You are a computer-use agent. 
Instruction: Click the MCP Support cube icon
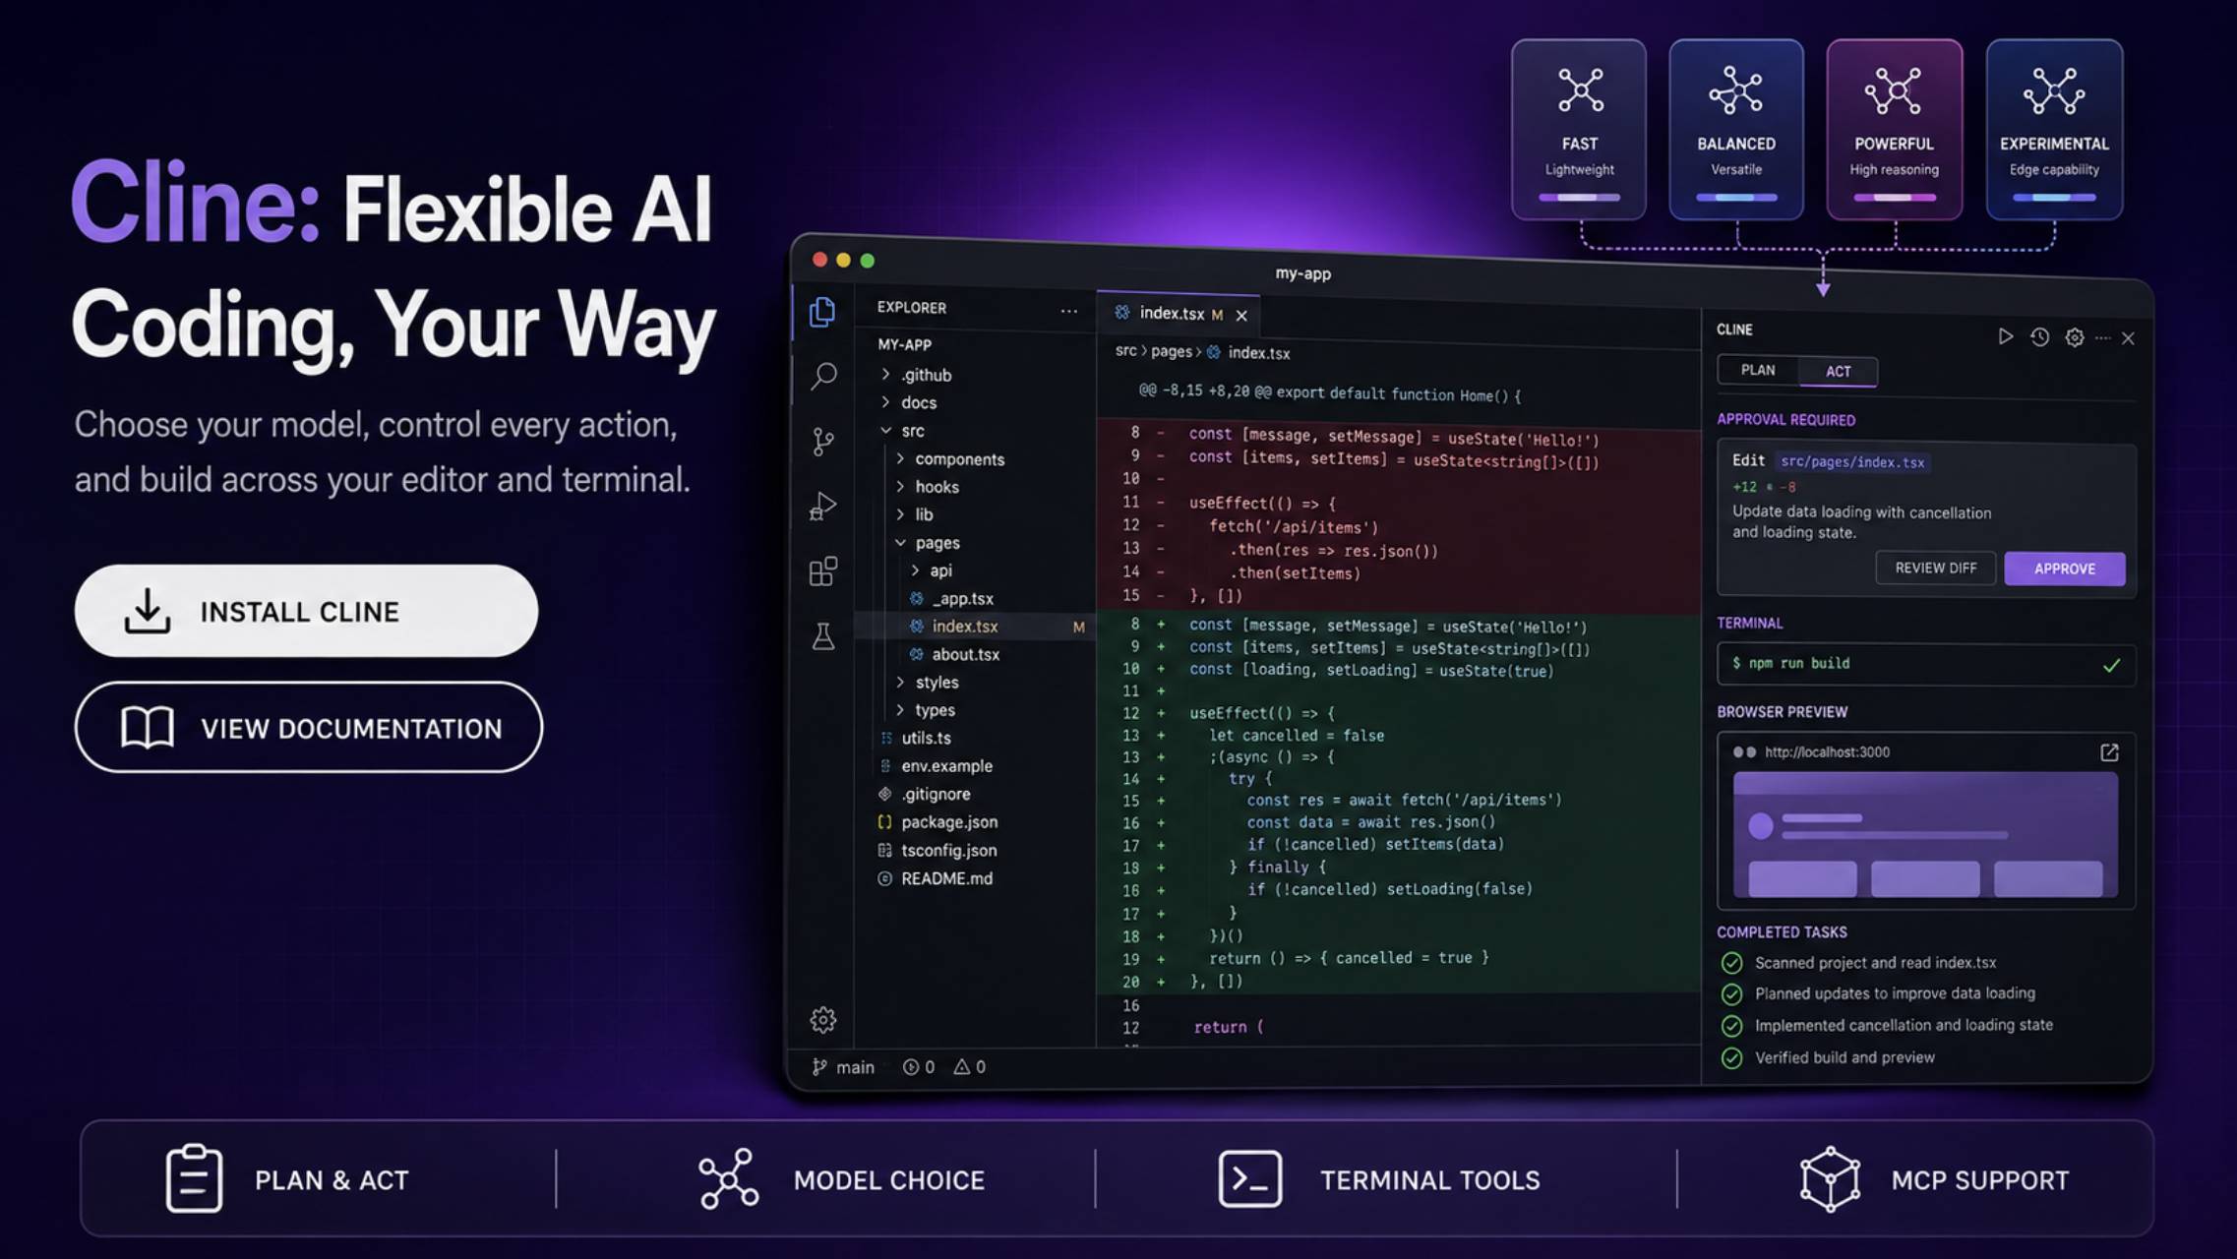point(1830,1178)
